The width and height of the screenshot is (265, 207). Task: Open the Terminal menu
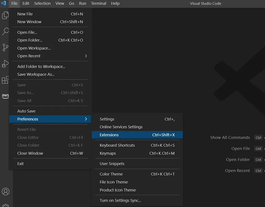coord(99,3)
